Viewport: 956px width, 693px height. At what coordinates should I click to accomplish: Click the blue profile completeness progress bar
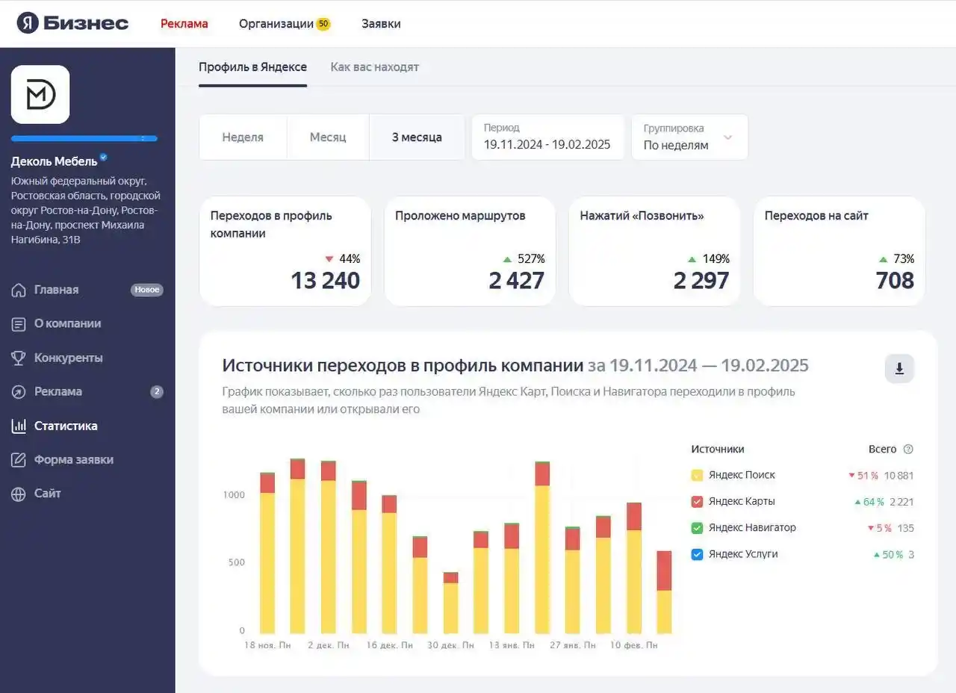84,138
